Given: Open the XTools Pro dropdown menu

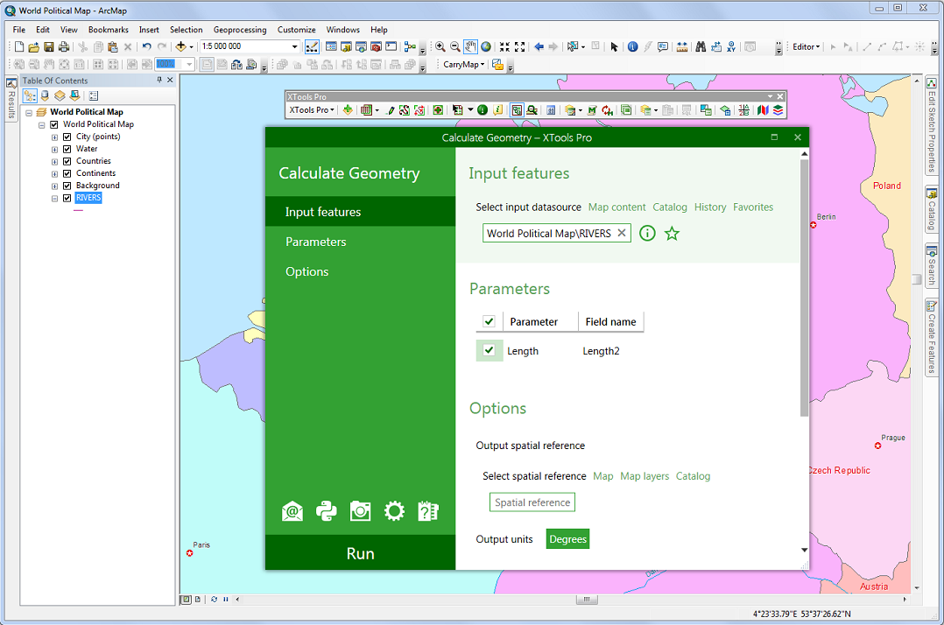Looking at the screenshot, I should click(311, 110).
